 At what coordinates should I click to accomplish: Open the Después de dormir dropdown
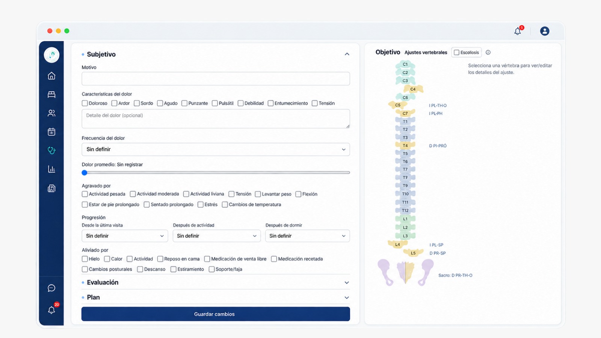[308, 236]
